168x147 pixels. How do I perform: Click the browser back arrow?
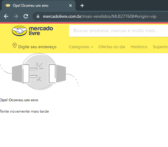(x=6, y=16)
